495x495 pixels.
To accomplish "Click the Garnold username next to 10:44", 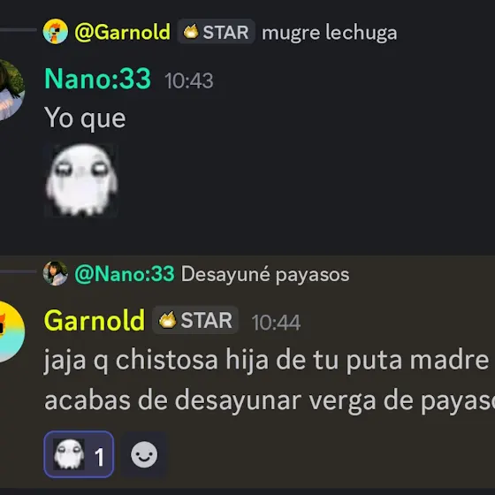I will click(x=95, y=320).
